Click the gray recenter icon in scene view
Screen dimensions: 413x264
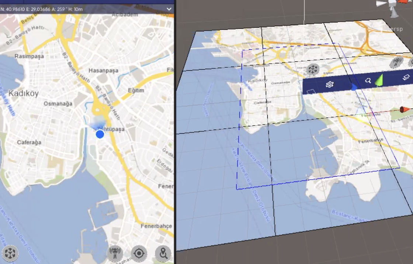click(313, 69)
